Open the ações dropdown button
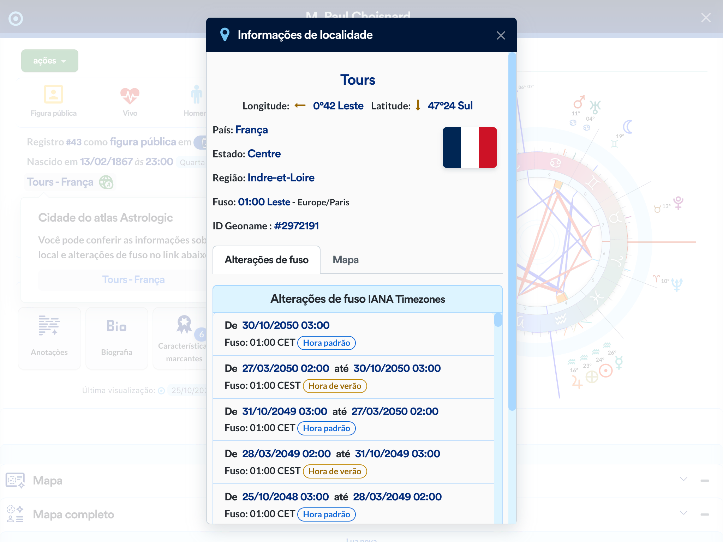This screenshot has height=542, width=723. pyautogui.click(x=50, y=61)
